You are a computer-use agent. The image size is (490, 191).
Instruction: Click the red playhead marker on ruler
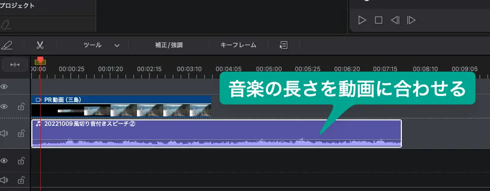tap(40, 60)
